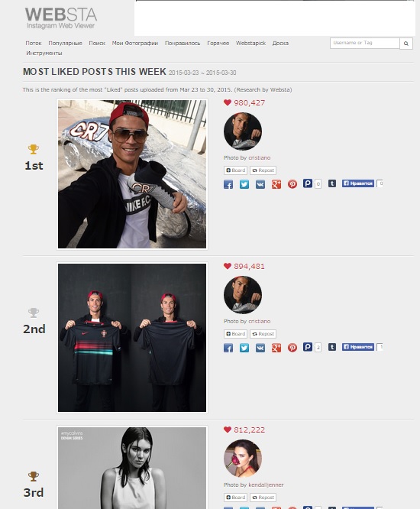The width and height of the screenshot is (420, 509).
Task: Repost the second place post
Action: tap(263, 334)
